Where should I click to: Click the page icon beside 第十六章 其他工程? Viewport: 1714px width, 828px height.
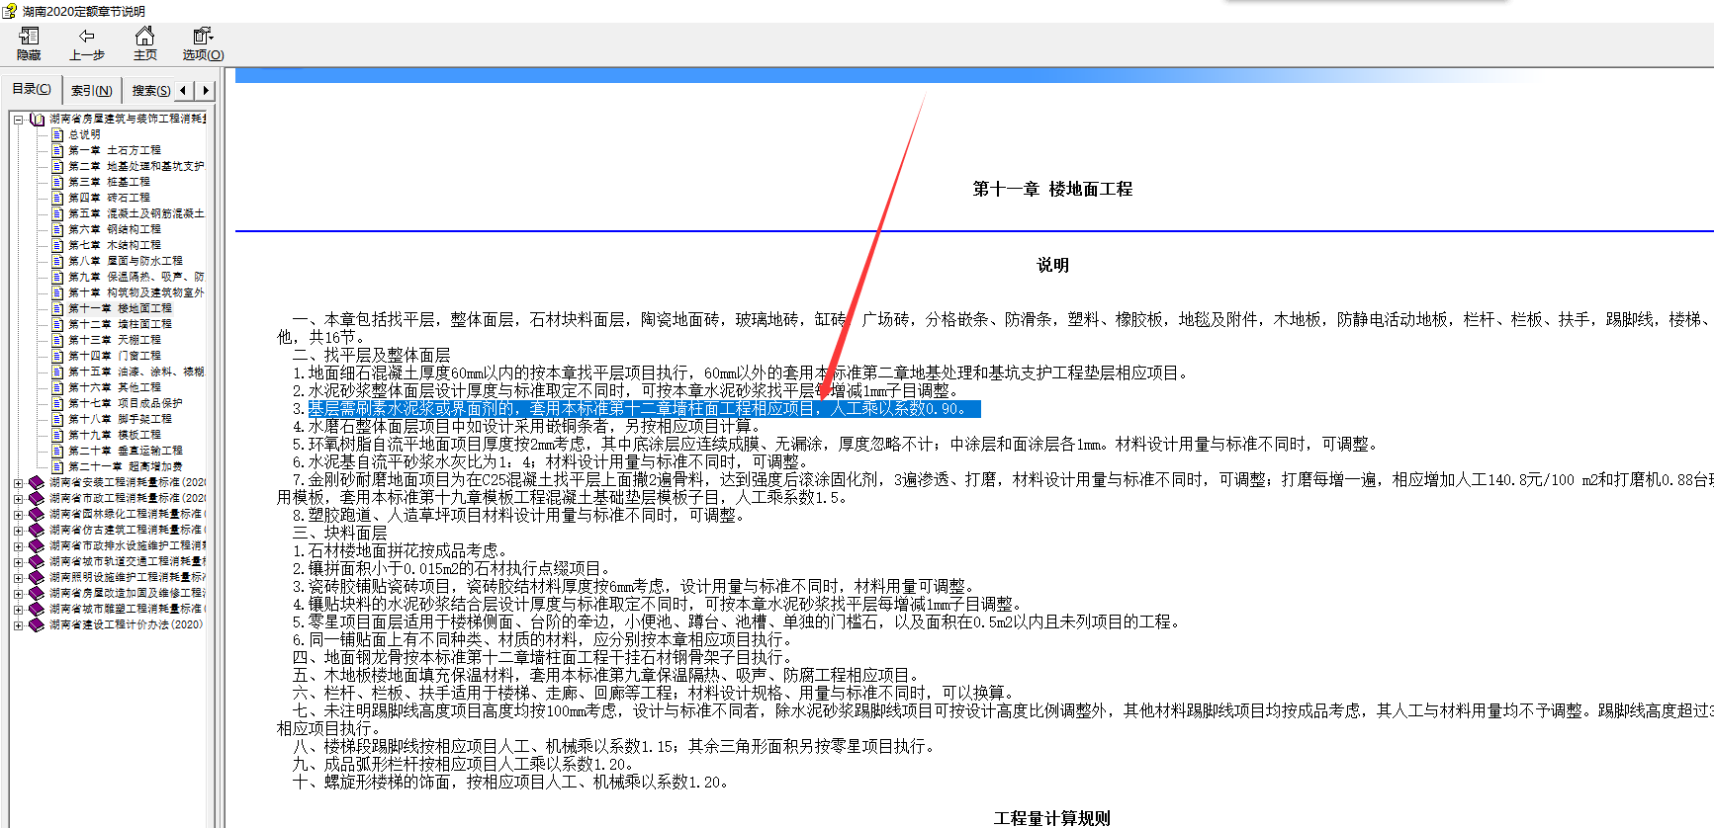[x=57, y=387]
